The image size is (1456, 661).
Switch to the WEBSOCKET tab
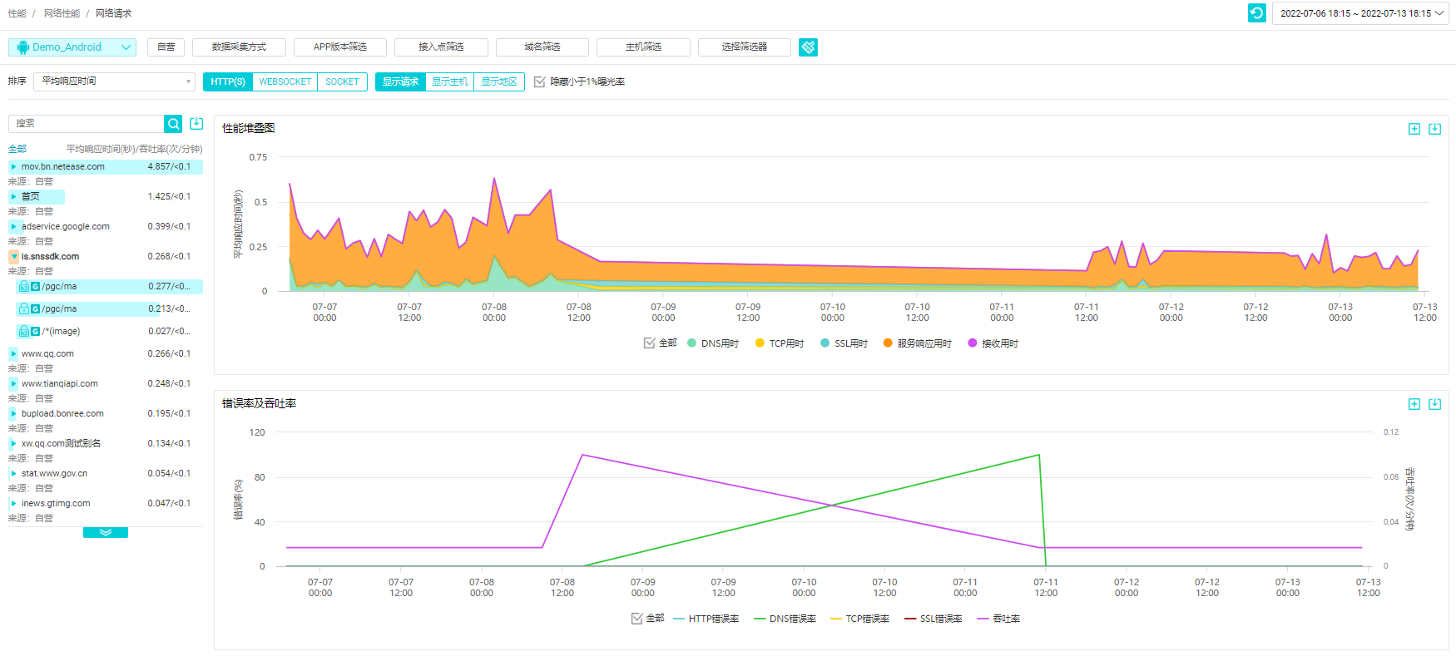(x=285, y=81)
